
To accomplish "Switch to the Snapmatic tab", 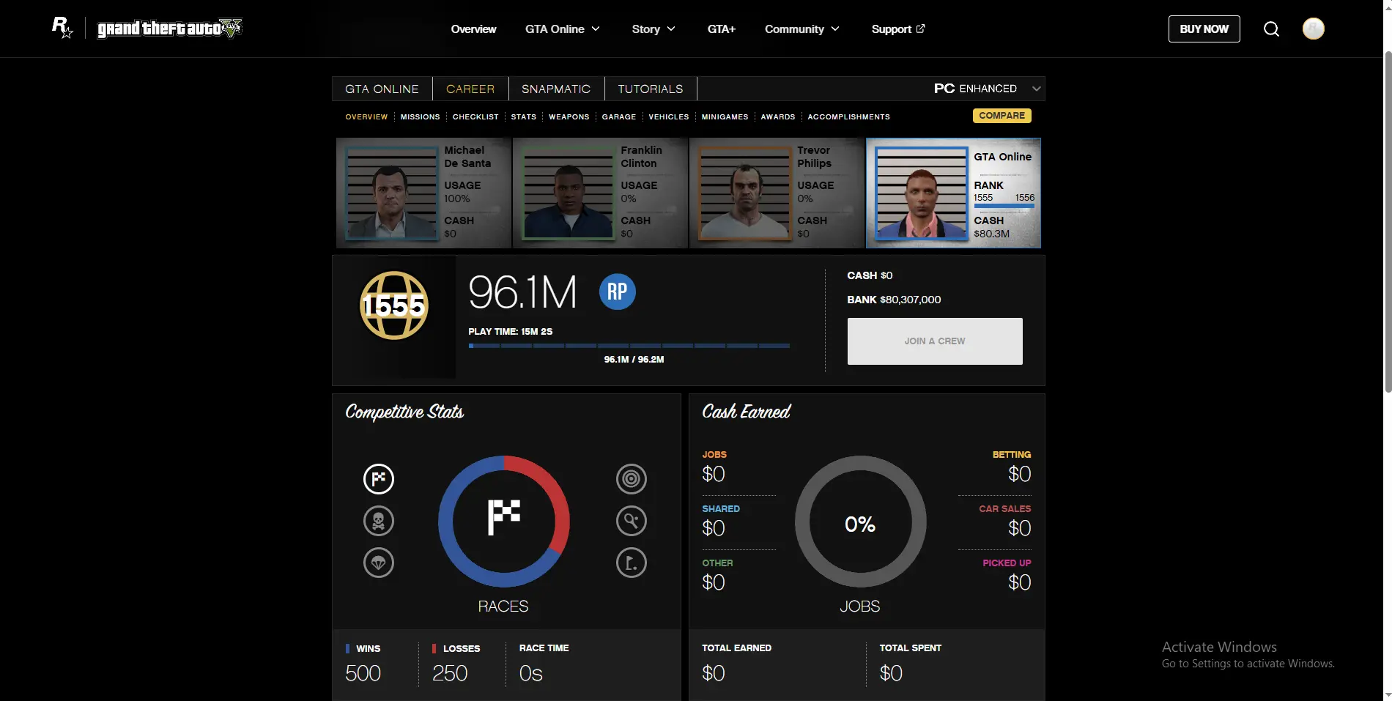I will tap(555, 89).
